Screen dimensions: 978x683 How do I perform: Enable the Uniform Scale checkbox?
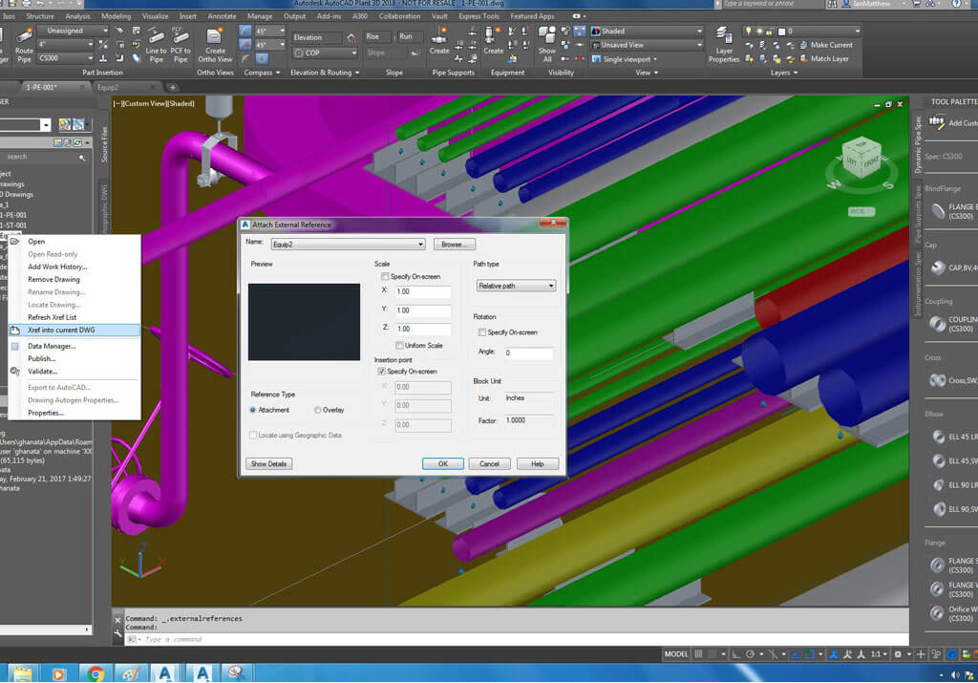point(399,346)
